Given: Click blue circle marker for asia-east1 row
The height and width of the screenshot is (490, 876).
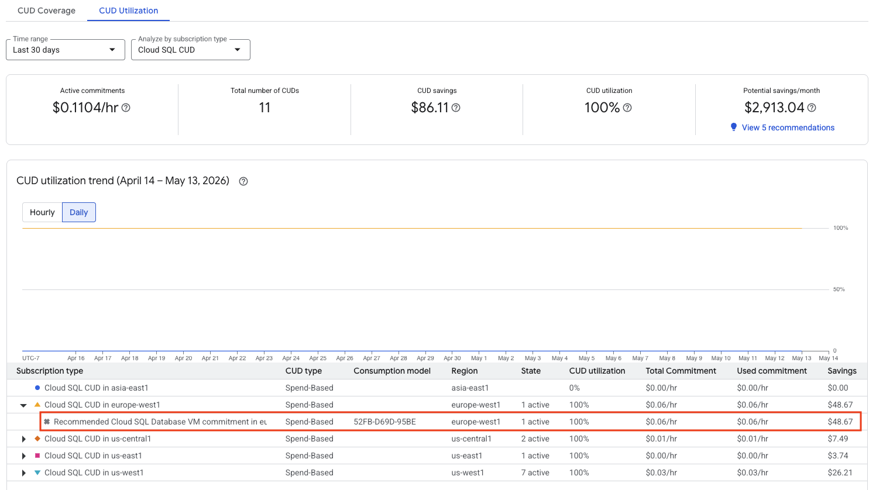Looking at the screenshot, I should 37,388.
